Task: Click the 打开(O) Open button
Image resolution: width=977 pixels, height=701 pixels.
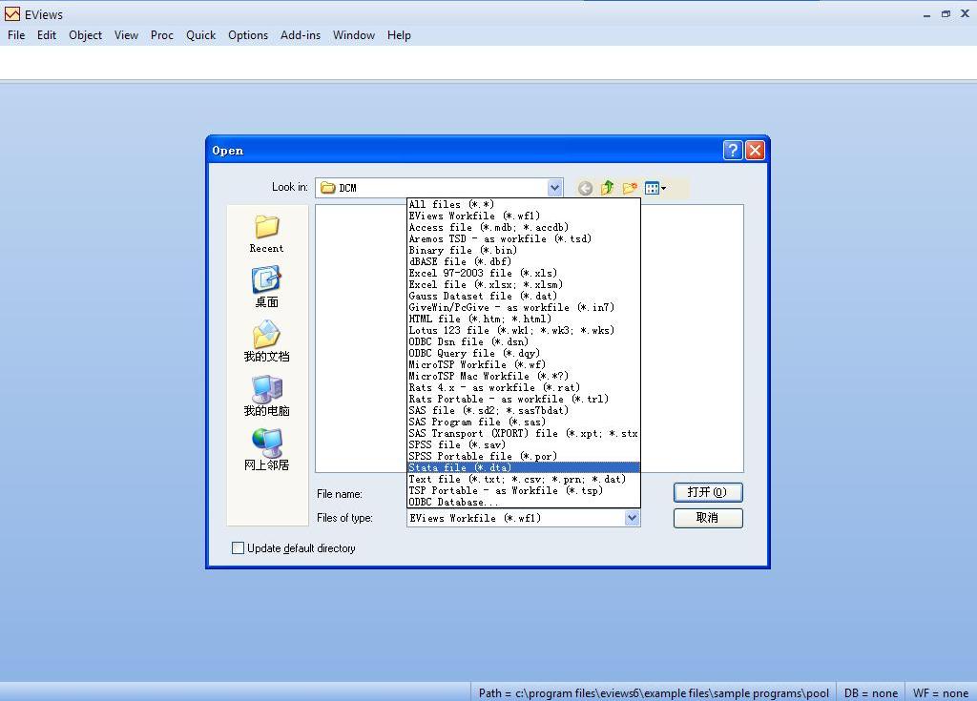Action: click(x=708, y=492)
